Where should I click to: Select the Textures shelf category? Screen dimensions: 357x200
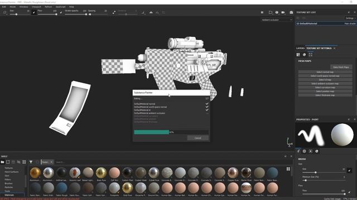point(9,168)
